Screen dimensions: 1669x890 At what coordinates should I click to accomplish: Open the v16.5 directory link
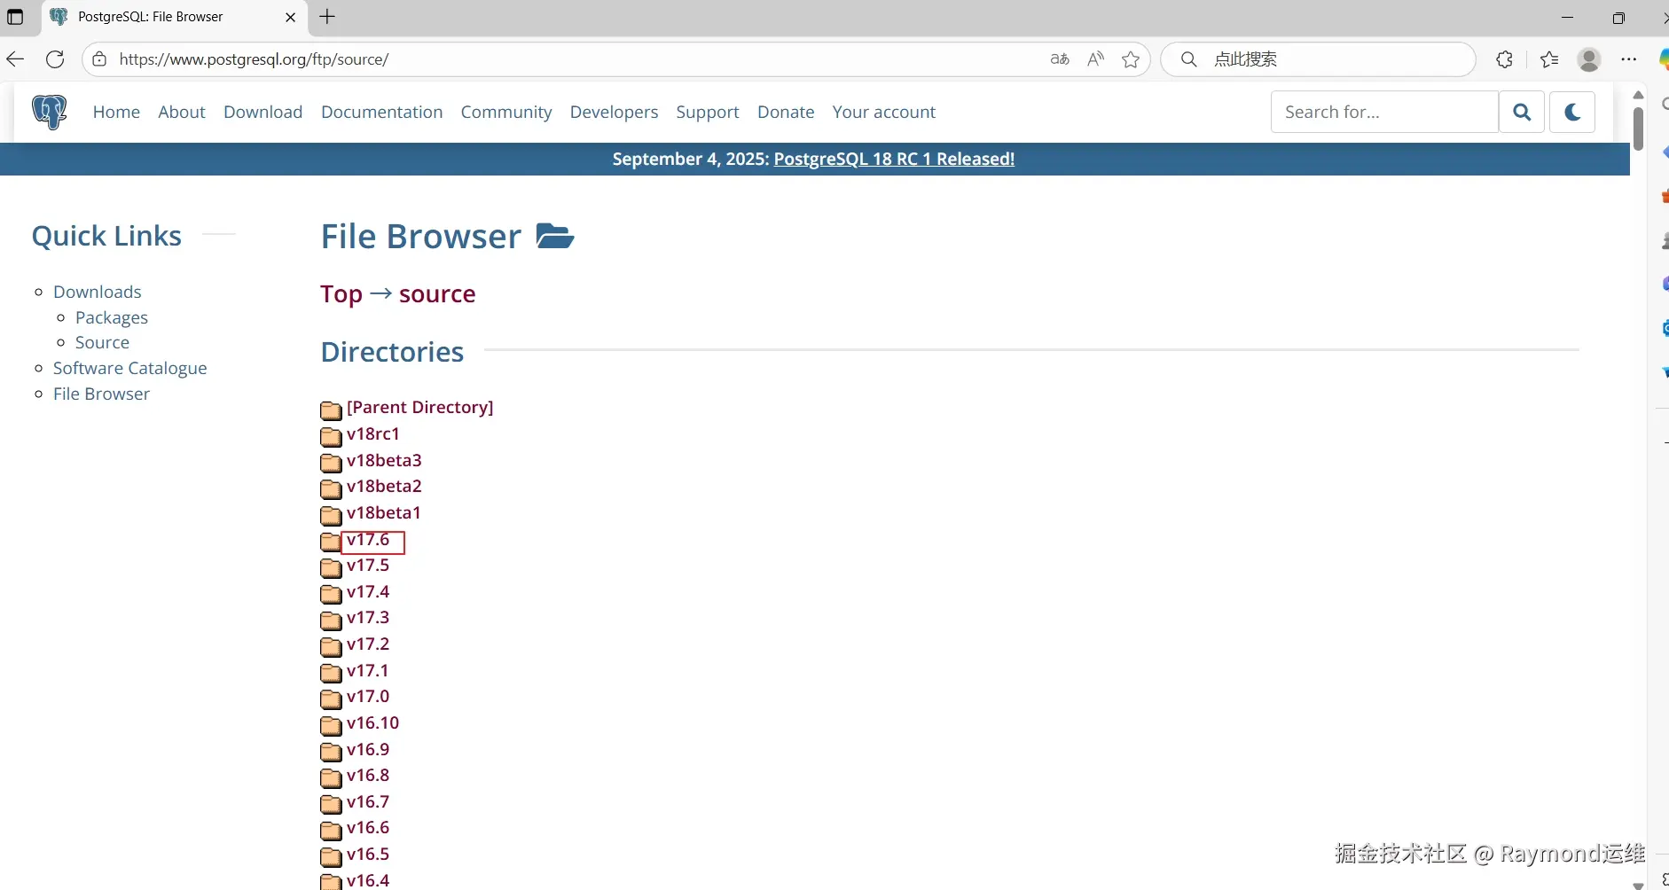click(368, 854)
